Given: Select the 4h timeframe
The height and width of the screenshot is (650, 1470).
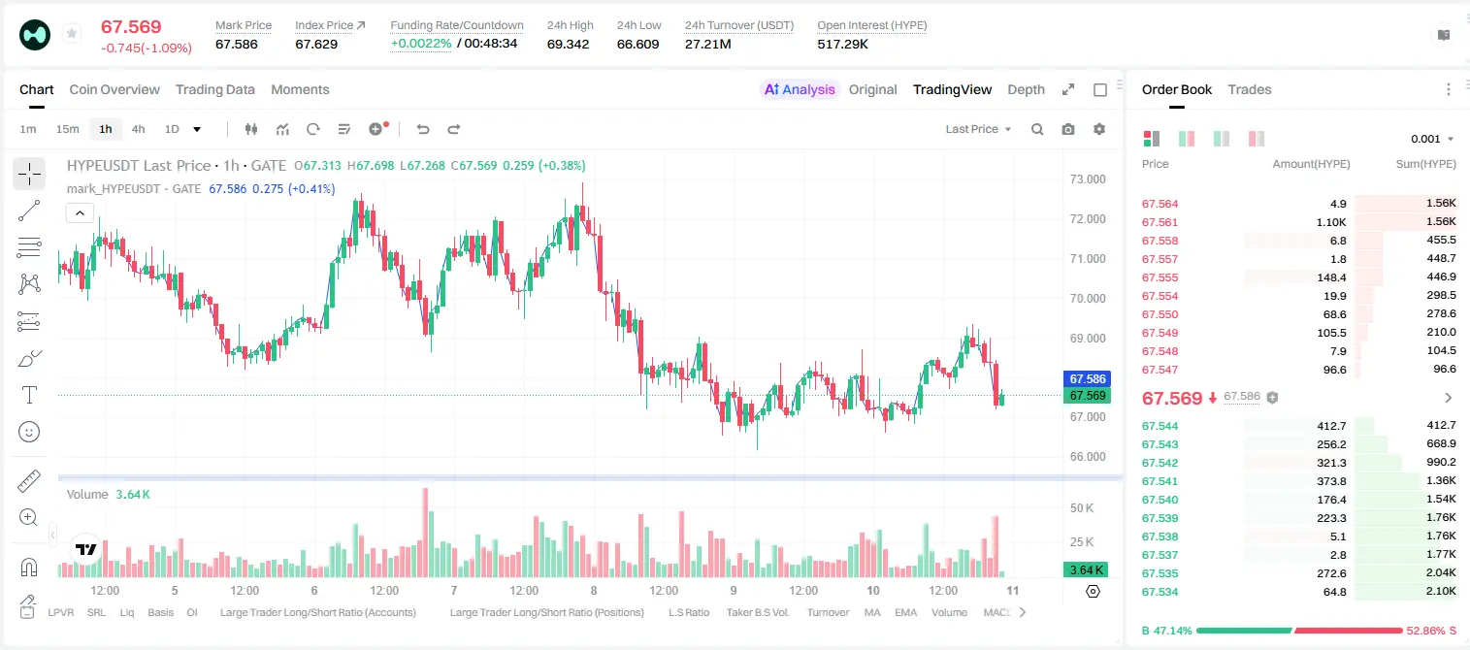Looking at the screenshot, I should tap(139, 129).
